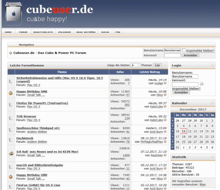
Task: Open the Forum menu item
Action: (x=23, y=32)
